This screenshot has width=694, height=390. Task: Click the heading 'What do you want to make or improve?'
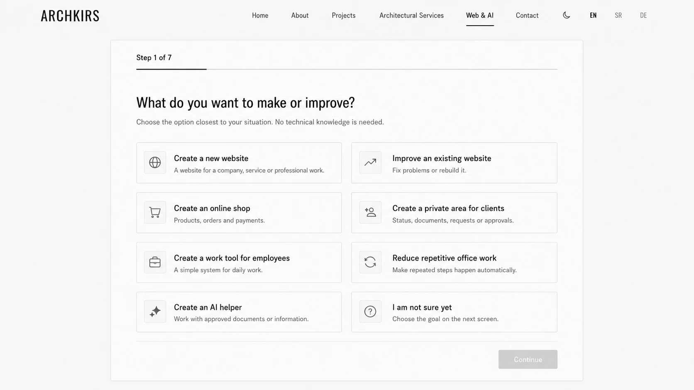(245, 103)
